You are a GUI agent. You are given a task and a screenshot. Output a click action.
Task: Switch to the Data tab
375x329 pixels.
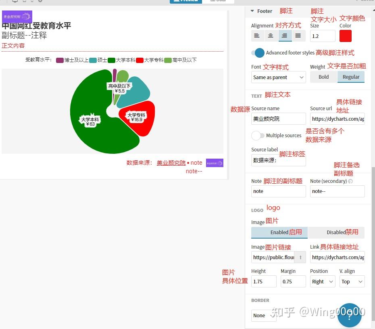tap(219, 0)
